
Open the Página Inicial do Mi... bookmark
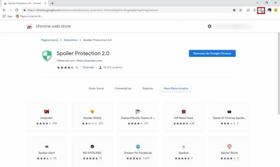coord(29,16)
